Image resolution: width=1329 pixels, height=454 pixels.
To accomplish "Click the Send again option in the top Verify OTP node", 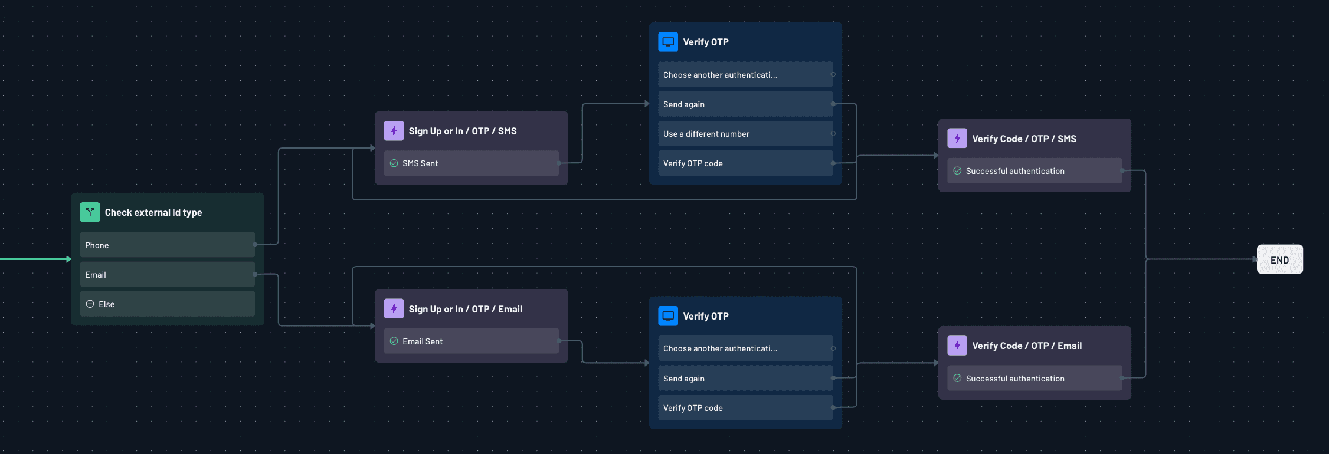I will 745,104.
